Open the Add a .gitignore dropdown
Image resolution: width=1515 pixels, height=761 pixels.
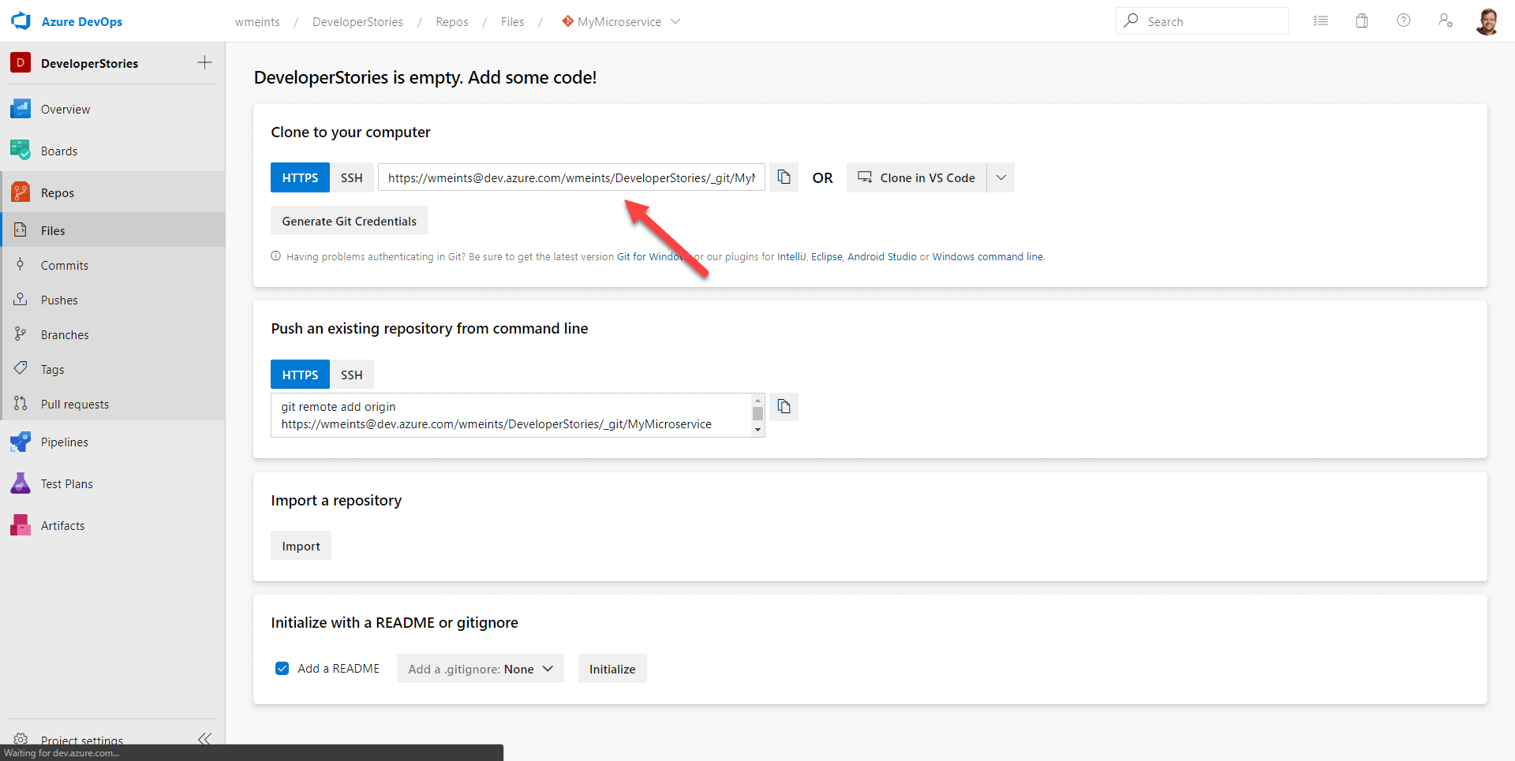pos(480,669)
